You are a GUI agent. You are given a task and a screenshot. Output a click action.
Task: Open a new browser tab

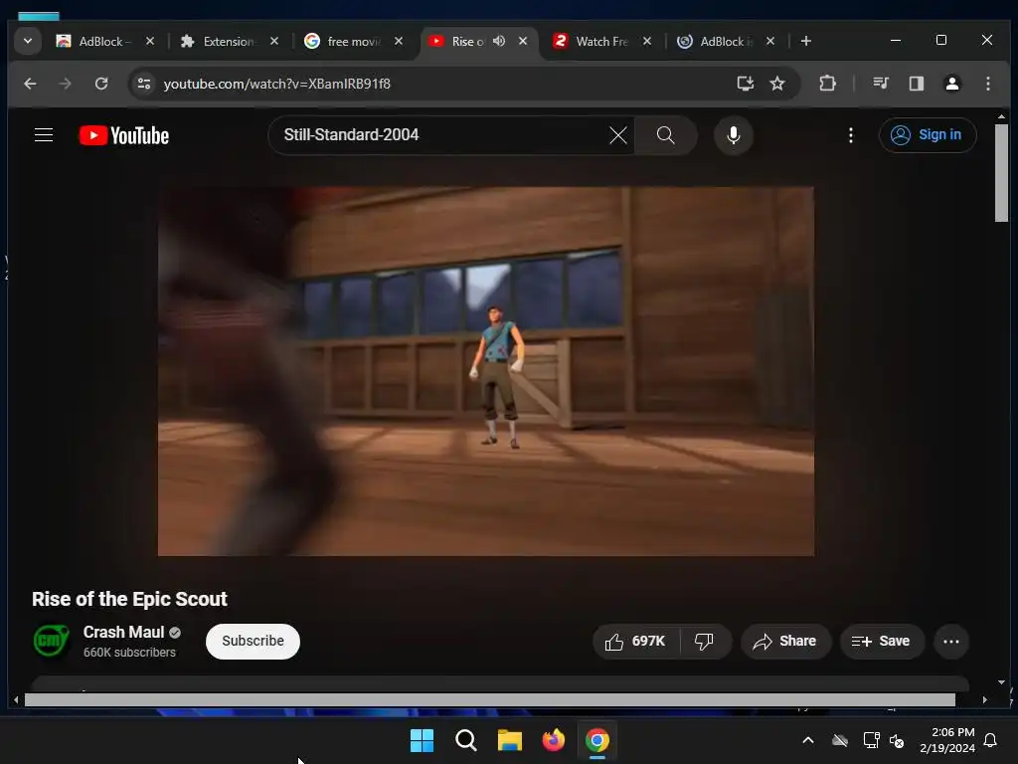click(x=805, y=41)
